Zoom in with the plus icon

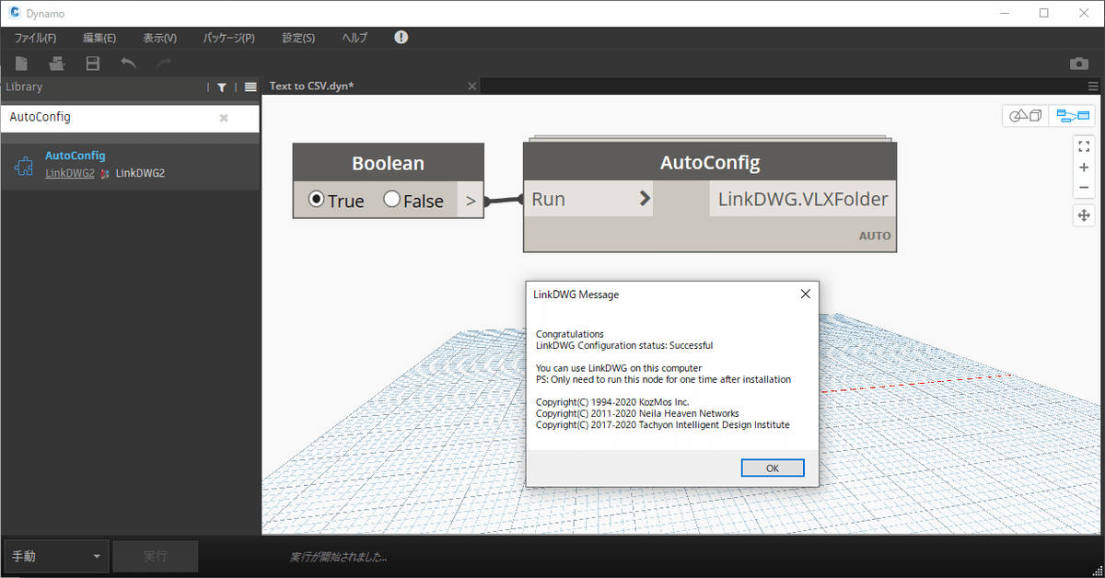[x=1084, y=168]
